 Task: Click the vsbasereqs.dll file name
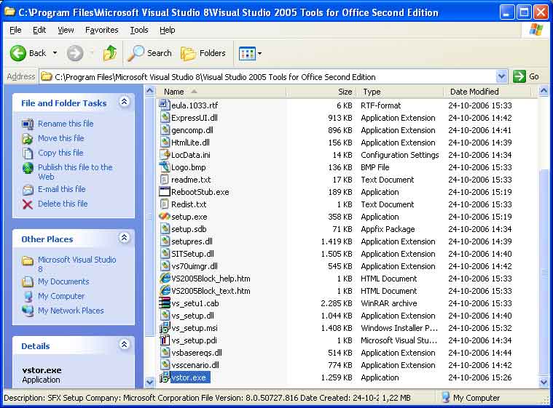point(197,353)
